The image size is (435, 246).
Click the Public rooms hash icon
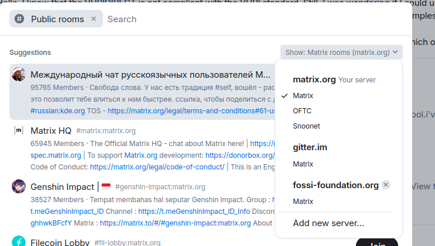(19, 19)
